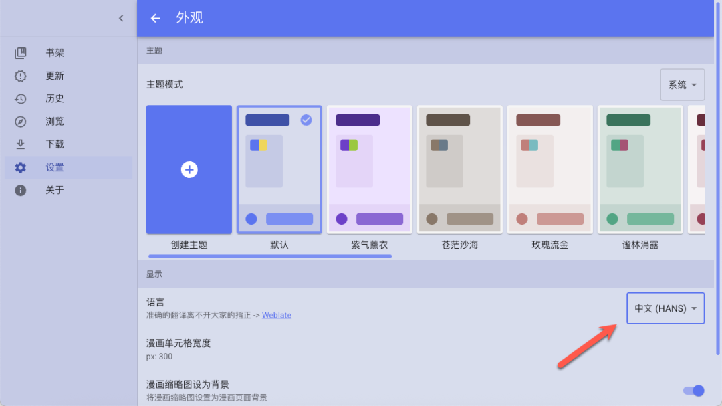Toggle the selected default theme
The height and width of the screenshot is (406, 722).
point(279,169)
